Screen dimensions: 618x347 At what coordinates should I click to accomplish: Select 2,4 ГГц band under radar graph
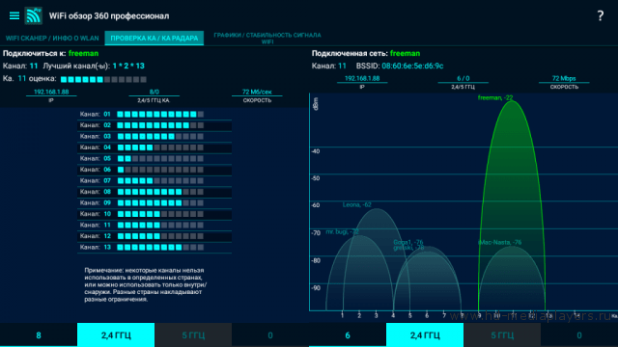(x=425, y=335)
